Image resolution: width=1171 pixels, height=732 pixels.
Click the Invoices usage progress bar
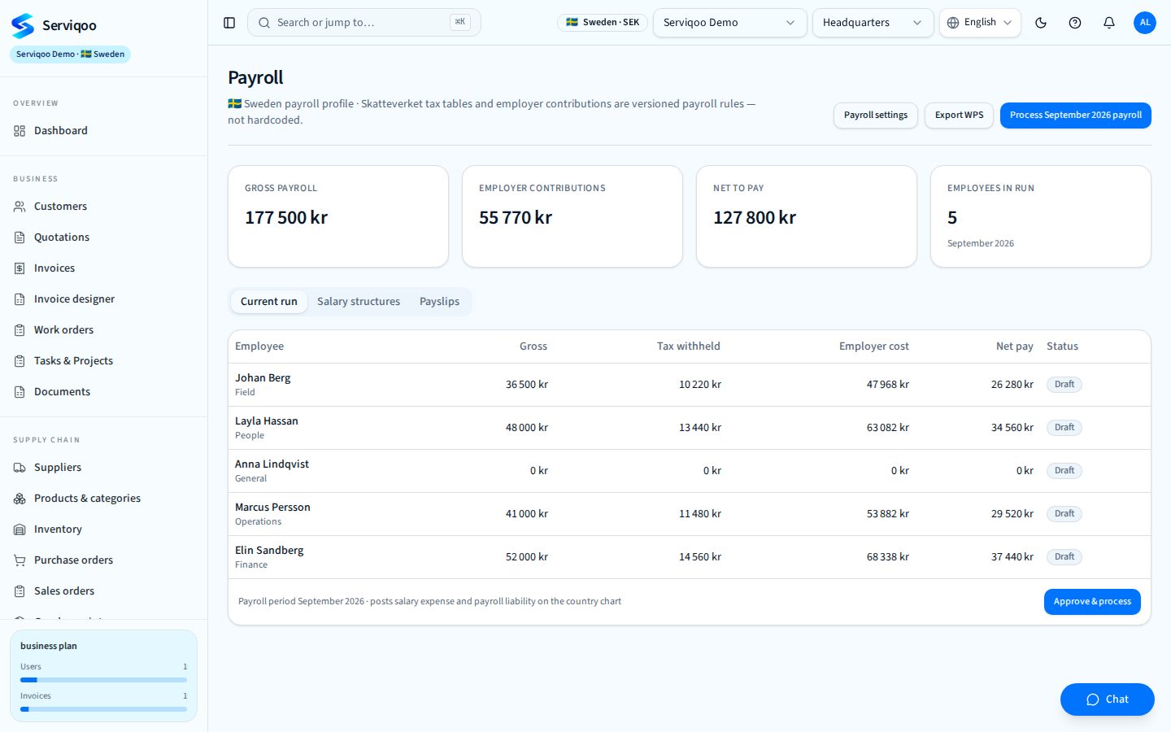click(103, 709)
